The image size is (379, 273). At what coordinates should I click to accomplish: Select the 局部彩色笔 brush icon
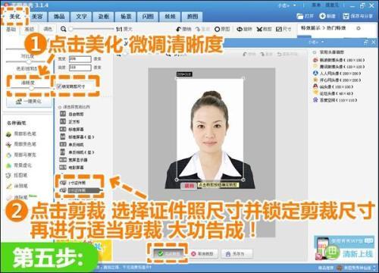click(9, 134)
